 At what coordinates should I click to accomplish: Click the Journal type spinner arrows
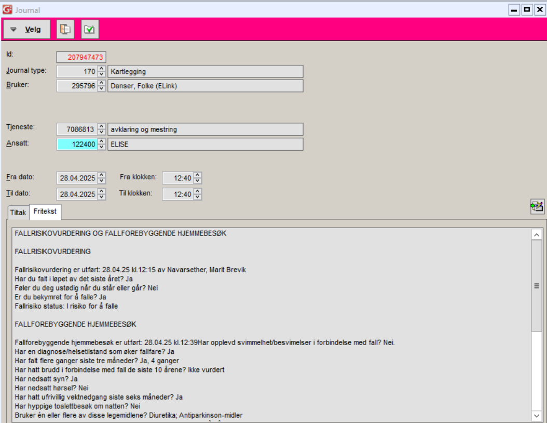pos(102,72)
